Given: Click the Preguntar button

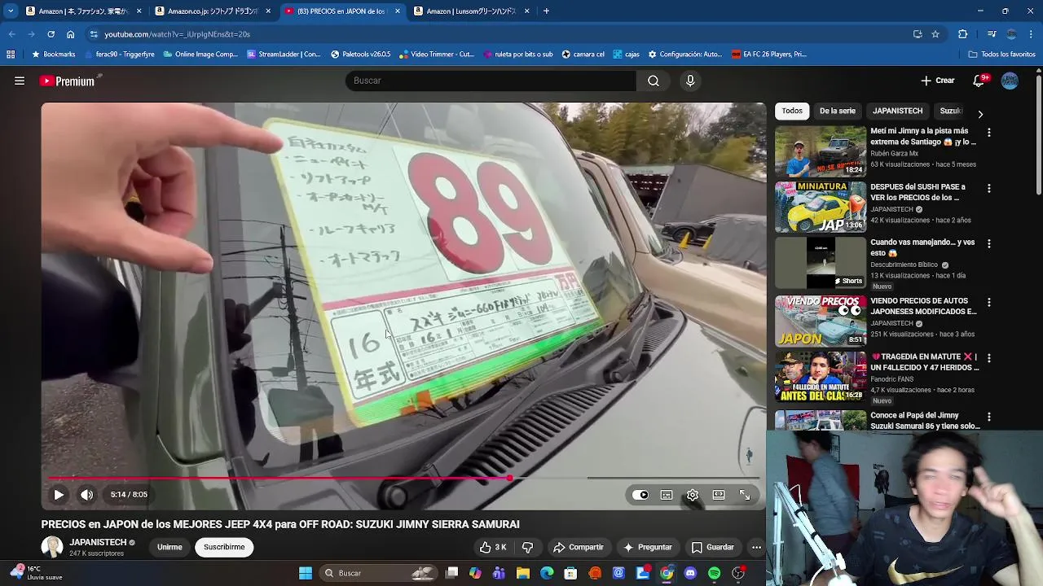Looking at the screenshot, I should coord(648,547).
